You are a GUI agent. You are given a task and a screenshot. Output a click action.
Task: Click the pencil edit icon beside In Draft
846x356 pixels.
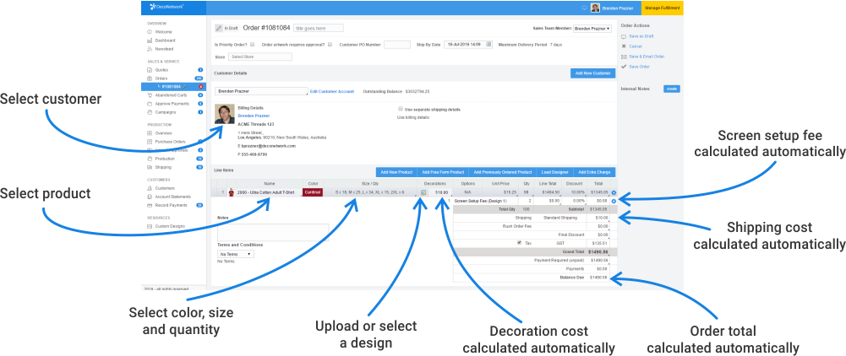[x=219, y=28]
